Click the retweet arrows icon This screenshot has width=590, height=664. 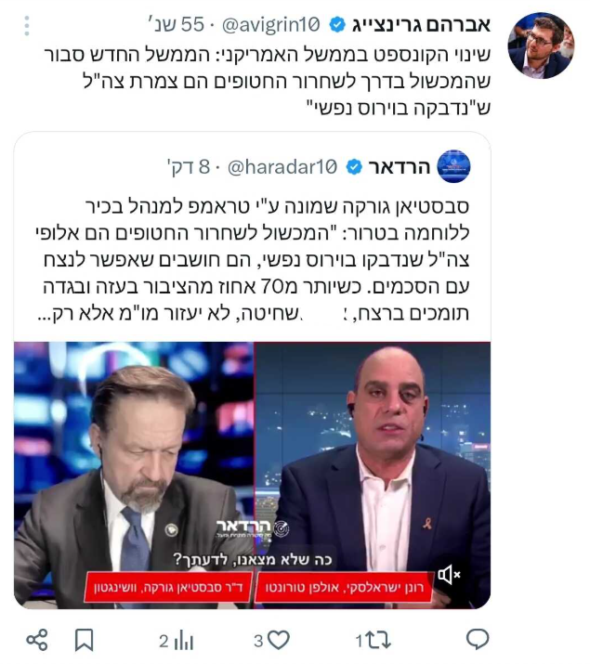(377, 640)
